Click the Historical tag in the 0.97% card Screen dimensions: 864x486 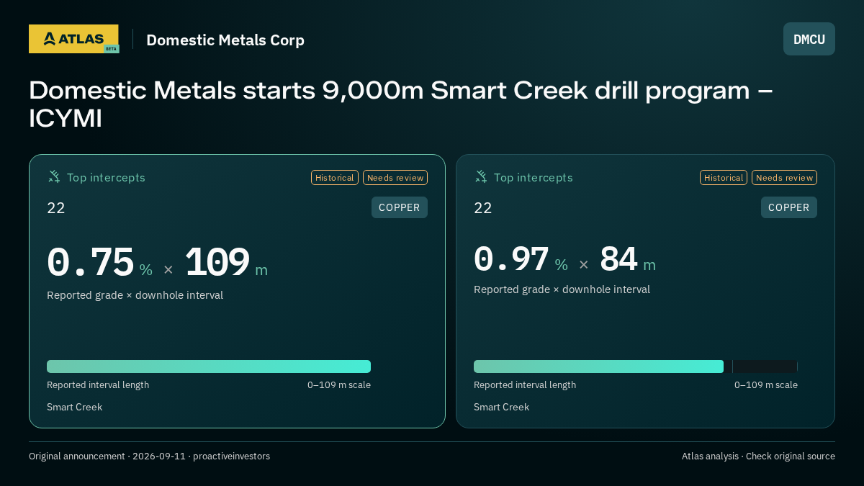(724, 177)
